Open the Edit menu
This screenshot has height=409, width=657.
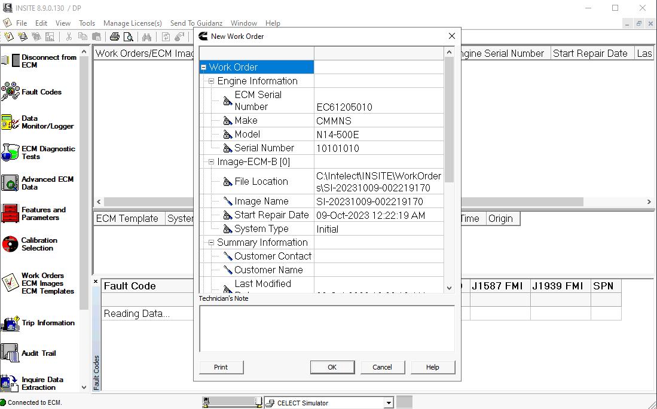tap(41, 23)
